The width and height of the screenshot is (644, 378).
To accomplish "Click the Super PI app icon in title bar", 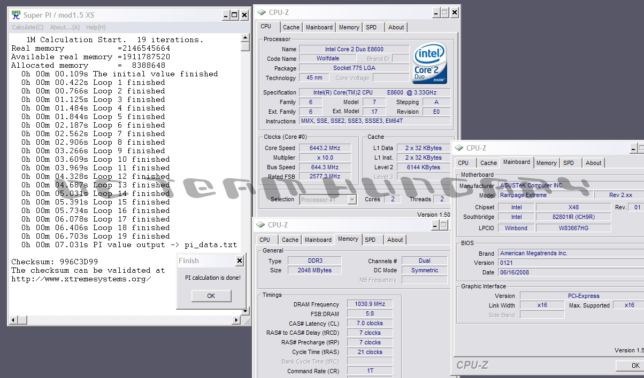I will (16, 15).
